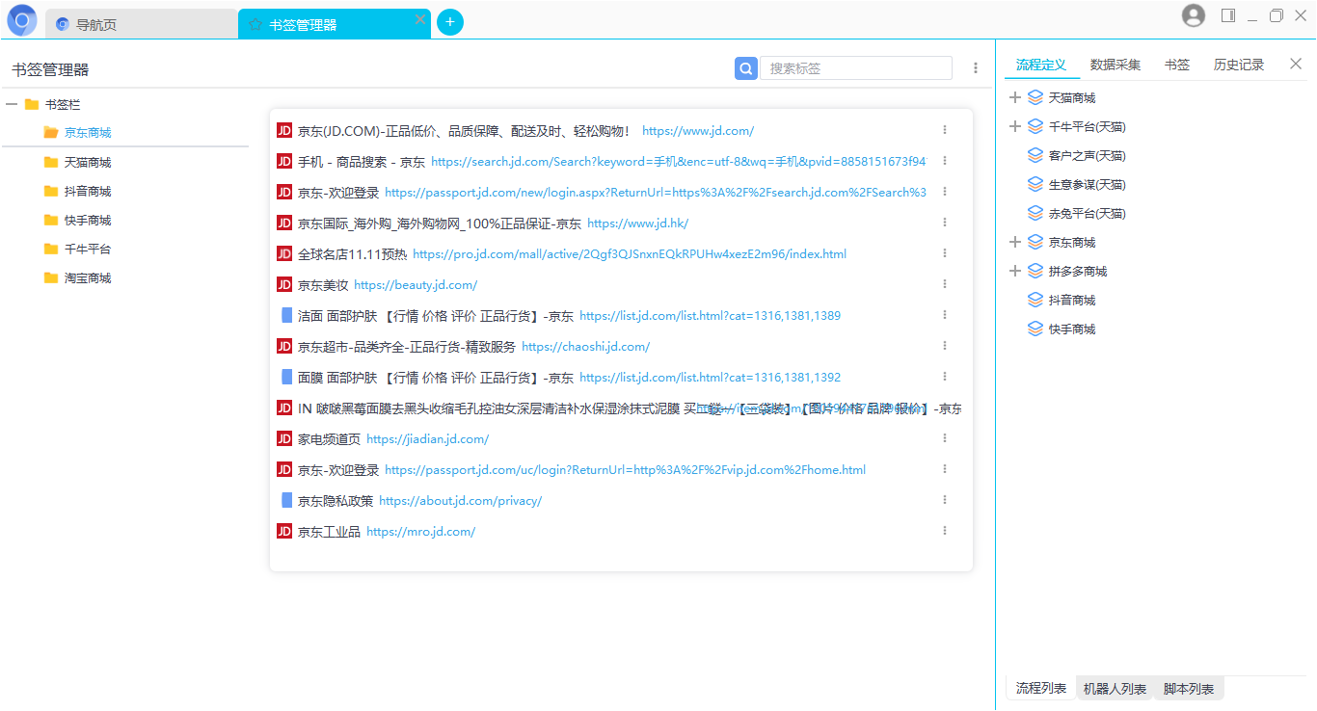Open the three-dot menu for 京东工业品 bookmark
The width and height of the screenshot is (1317, 711).
tap(945, 531)
